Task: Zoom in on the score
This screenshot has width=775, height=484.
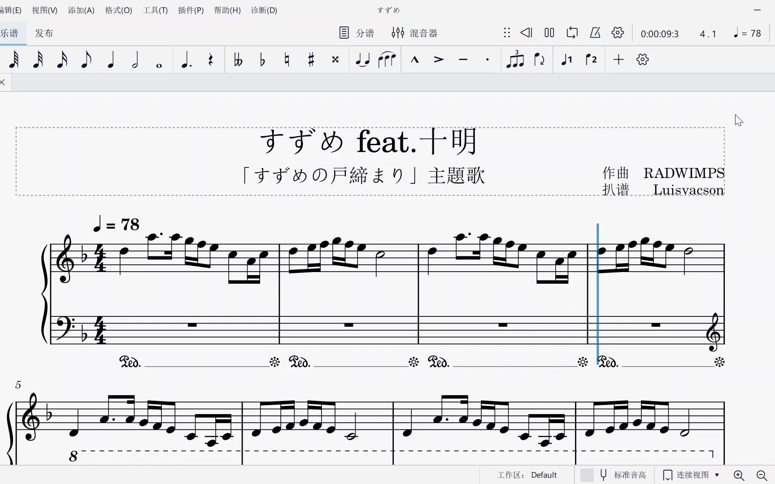Action: (x=739, y=475)
